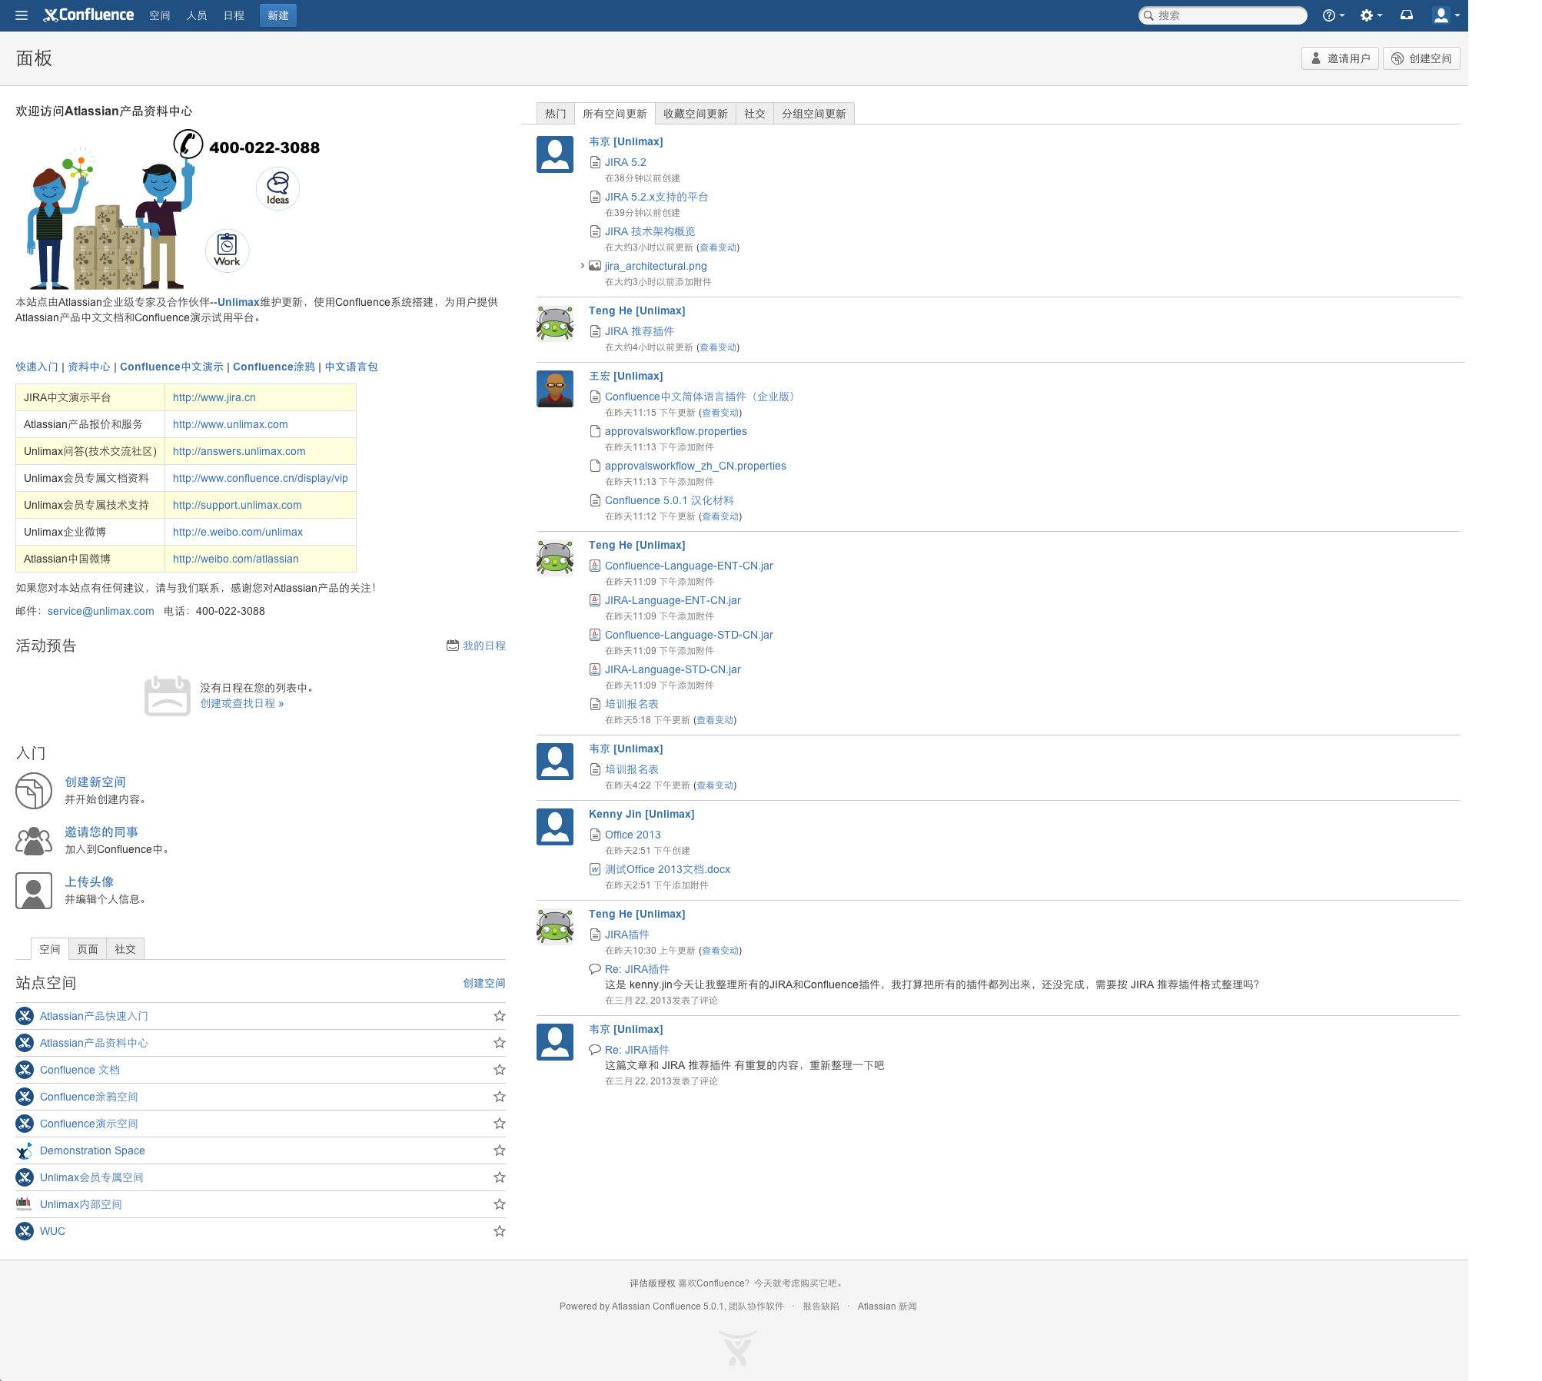Switch to the 收藏空间更新 tab

tap(695, 114)
